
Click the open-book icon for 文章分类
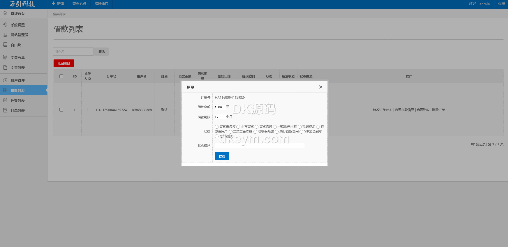point(5,58)
